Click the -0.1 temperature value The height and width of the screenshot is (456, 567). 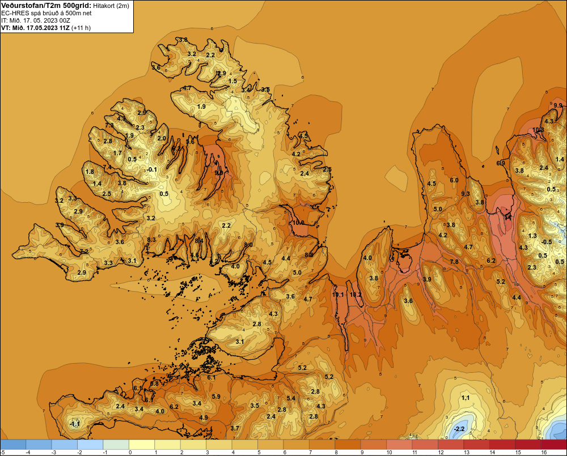click(152, 169)
